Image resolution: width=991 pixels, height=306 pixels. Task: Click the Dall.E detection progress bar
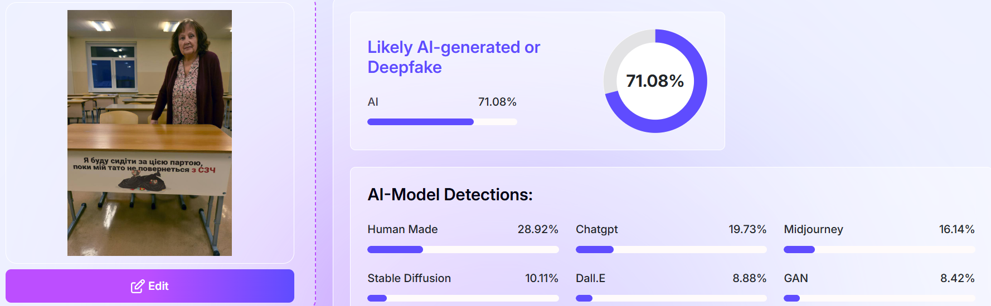coord(671,298)
